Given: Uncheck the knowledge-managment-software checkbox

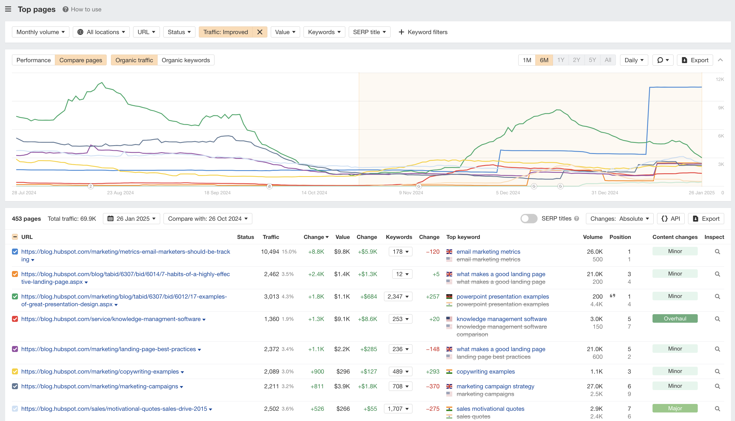Looking at the screenshot, I should 15,319.
